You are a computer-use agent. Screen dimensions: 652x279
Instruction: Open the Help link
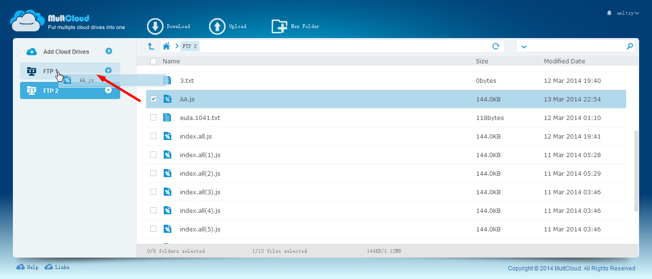coord(32,268)
